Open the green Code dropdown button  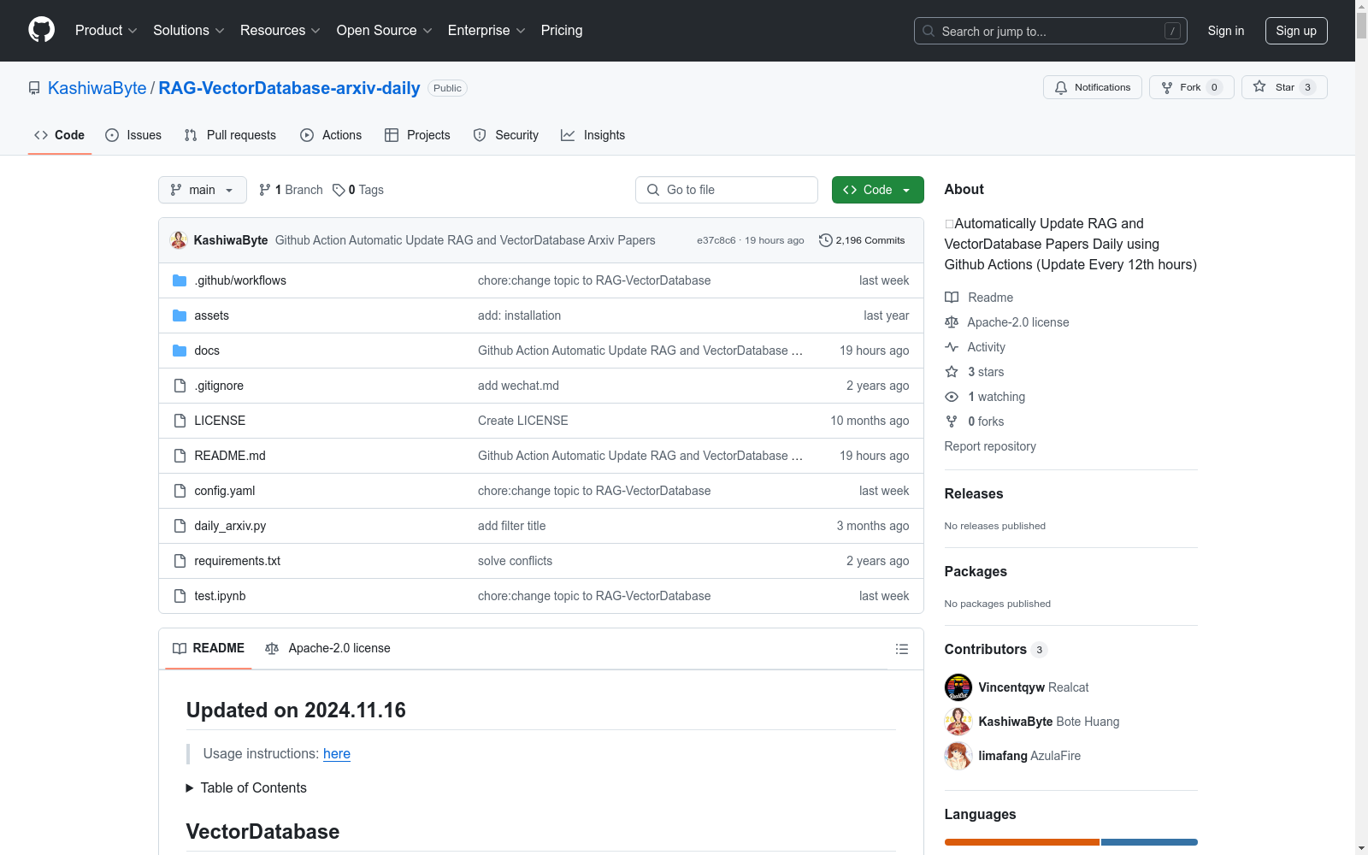(x=877, y=190)
